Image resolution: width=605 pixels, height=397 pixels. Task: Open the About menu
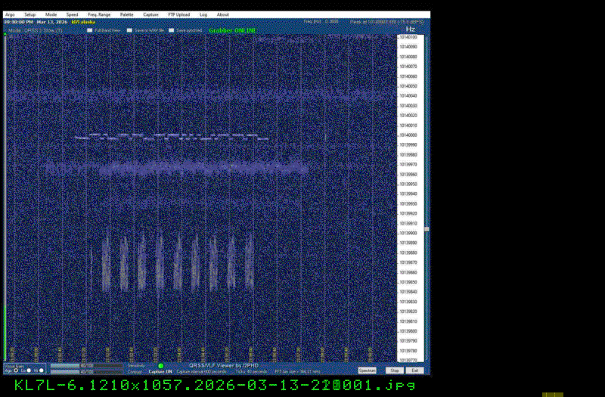coord(223,14)
